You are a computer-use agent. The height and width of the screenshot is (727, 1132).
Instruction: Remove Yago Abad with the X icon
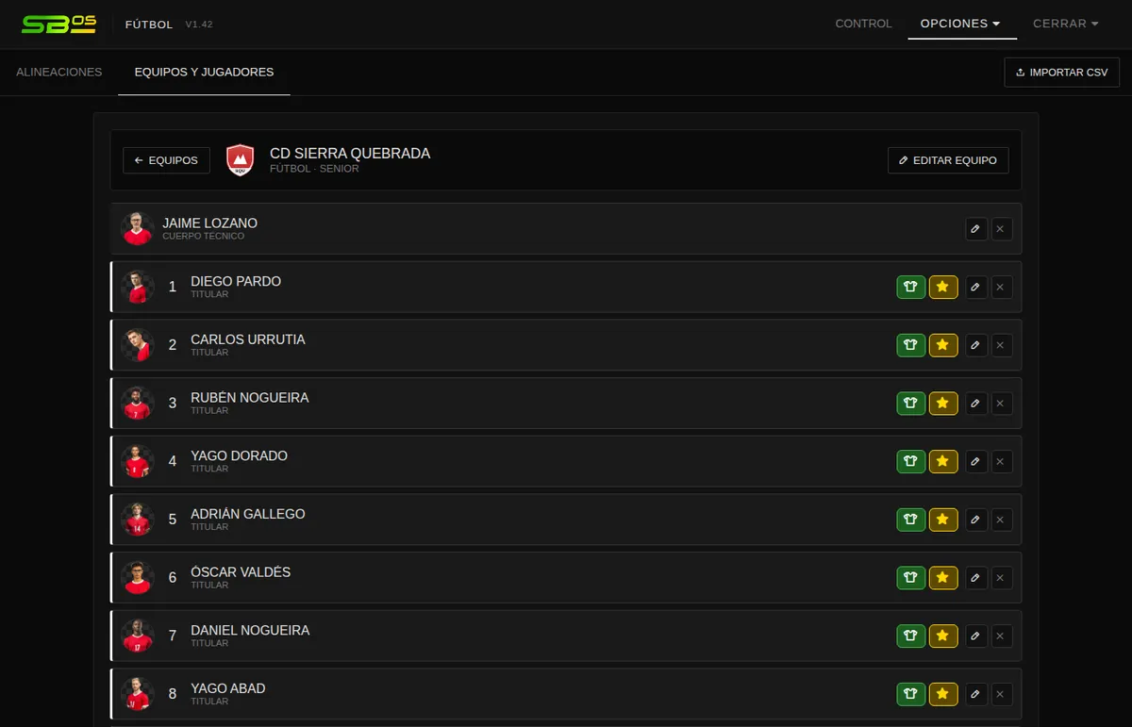(1001, 695)
